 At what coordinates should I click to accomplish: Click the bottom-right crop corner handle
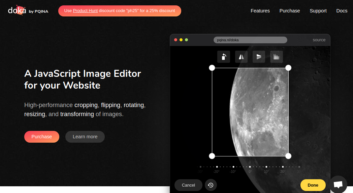(288, 156)
